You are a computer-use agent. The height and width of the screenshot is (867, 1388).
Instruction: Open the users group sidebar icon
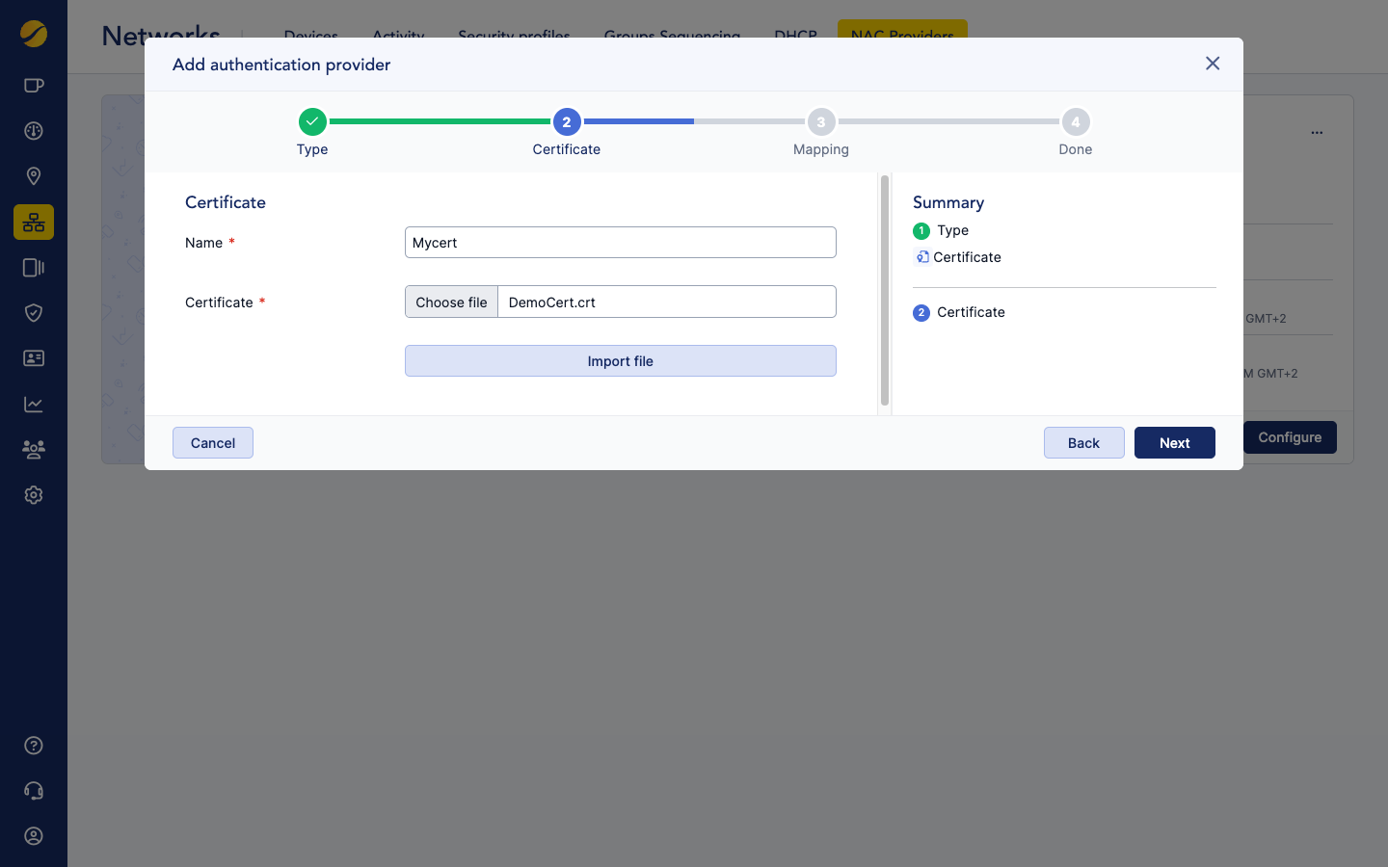click(x=34, y=449)
